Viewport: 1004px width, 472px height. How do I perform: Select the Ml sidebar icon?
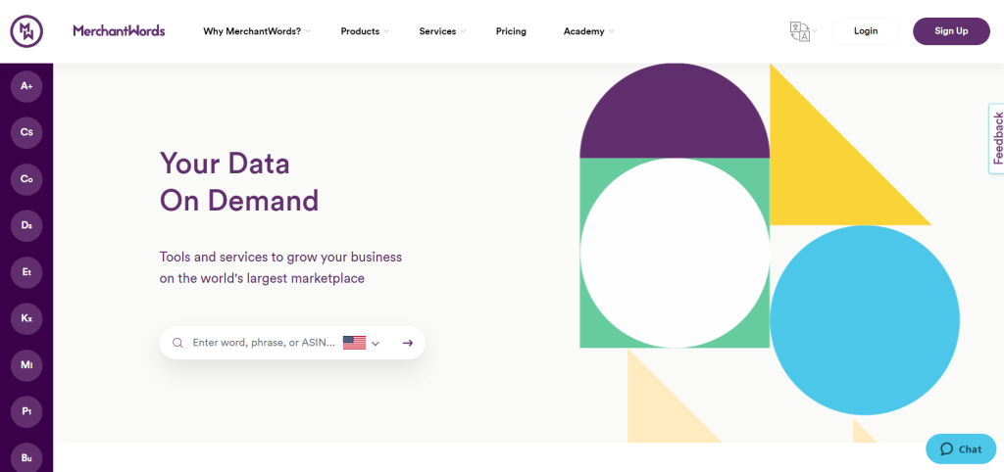pos(26,365)
